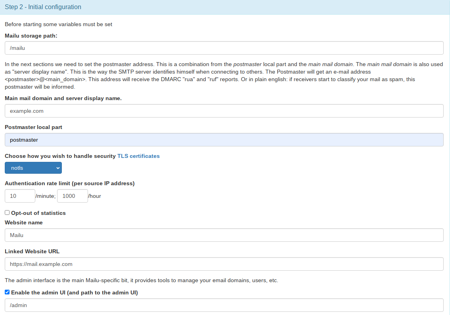Click the 'Linked Website URL' label
450x315 pixels.
pos(32,251)
